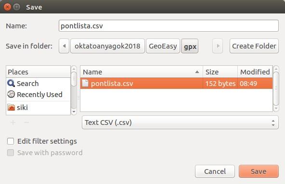This screenshot has width=285, height=184.
Task: Toggle Save with password checkbox
Action: tap(11, 153)
